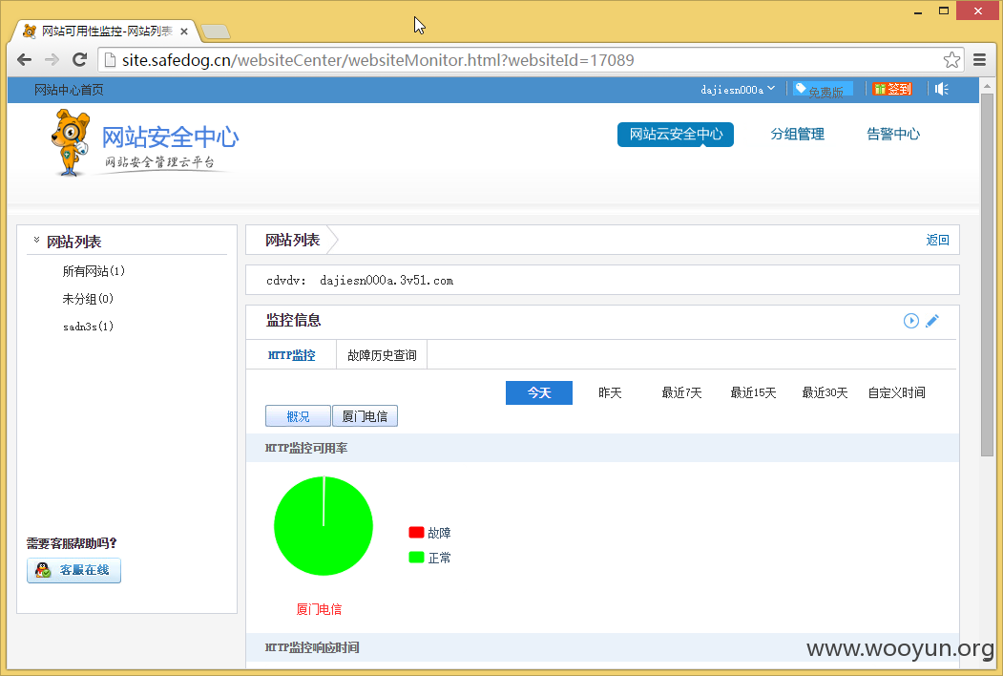The height and width of the screenshot is (676, 1003).
Task: Select the 今天 time range
Action: [538, 392]
